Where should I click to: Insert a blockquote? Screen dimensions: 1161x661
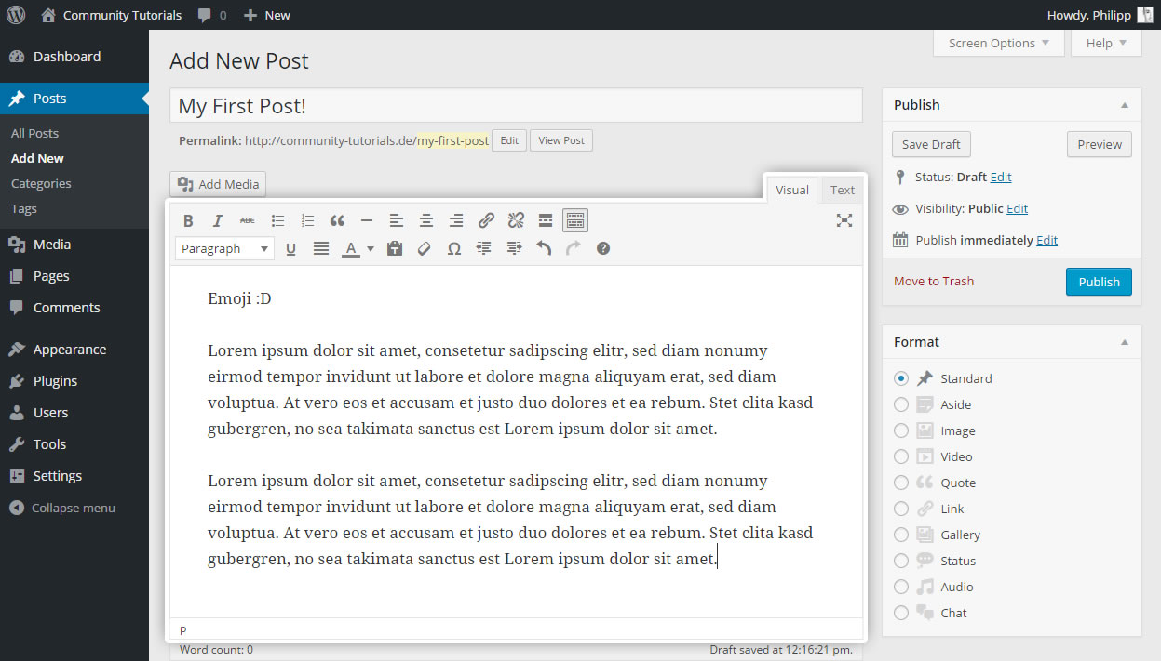tap(337, 220)
